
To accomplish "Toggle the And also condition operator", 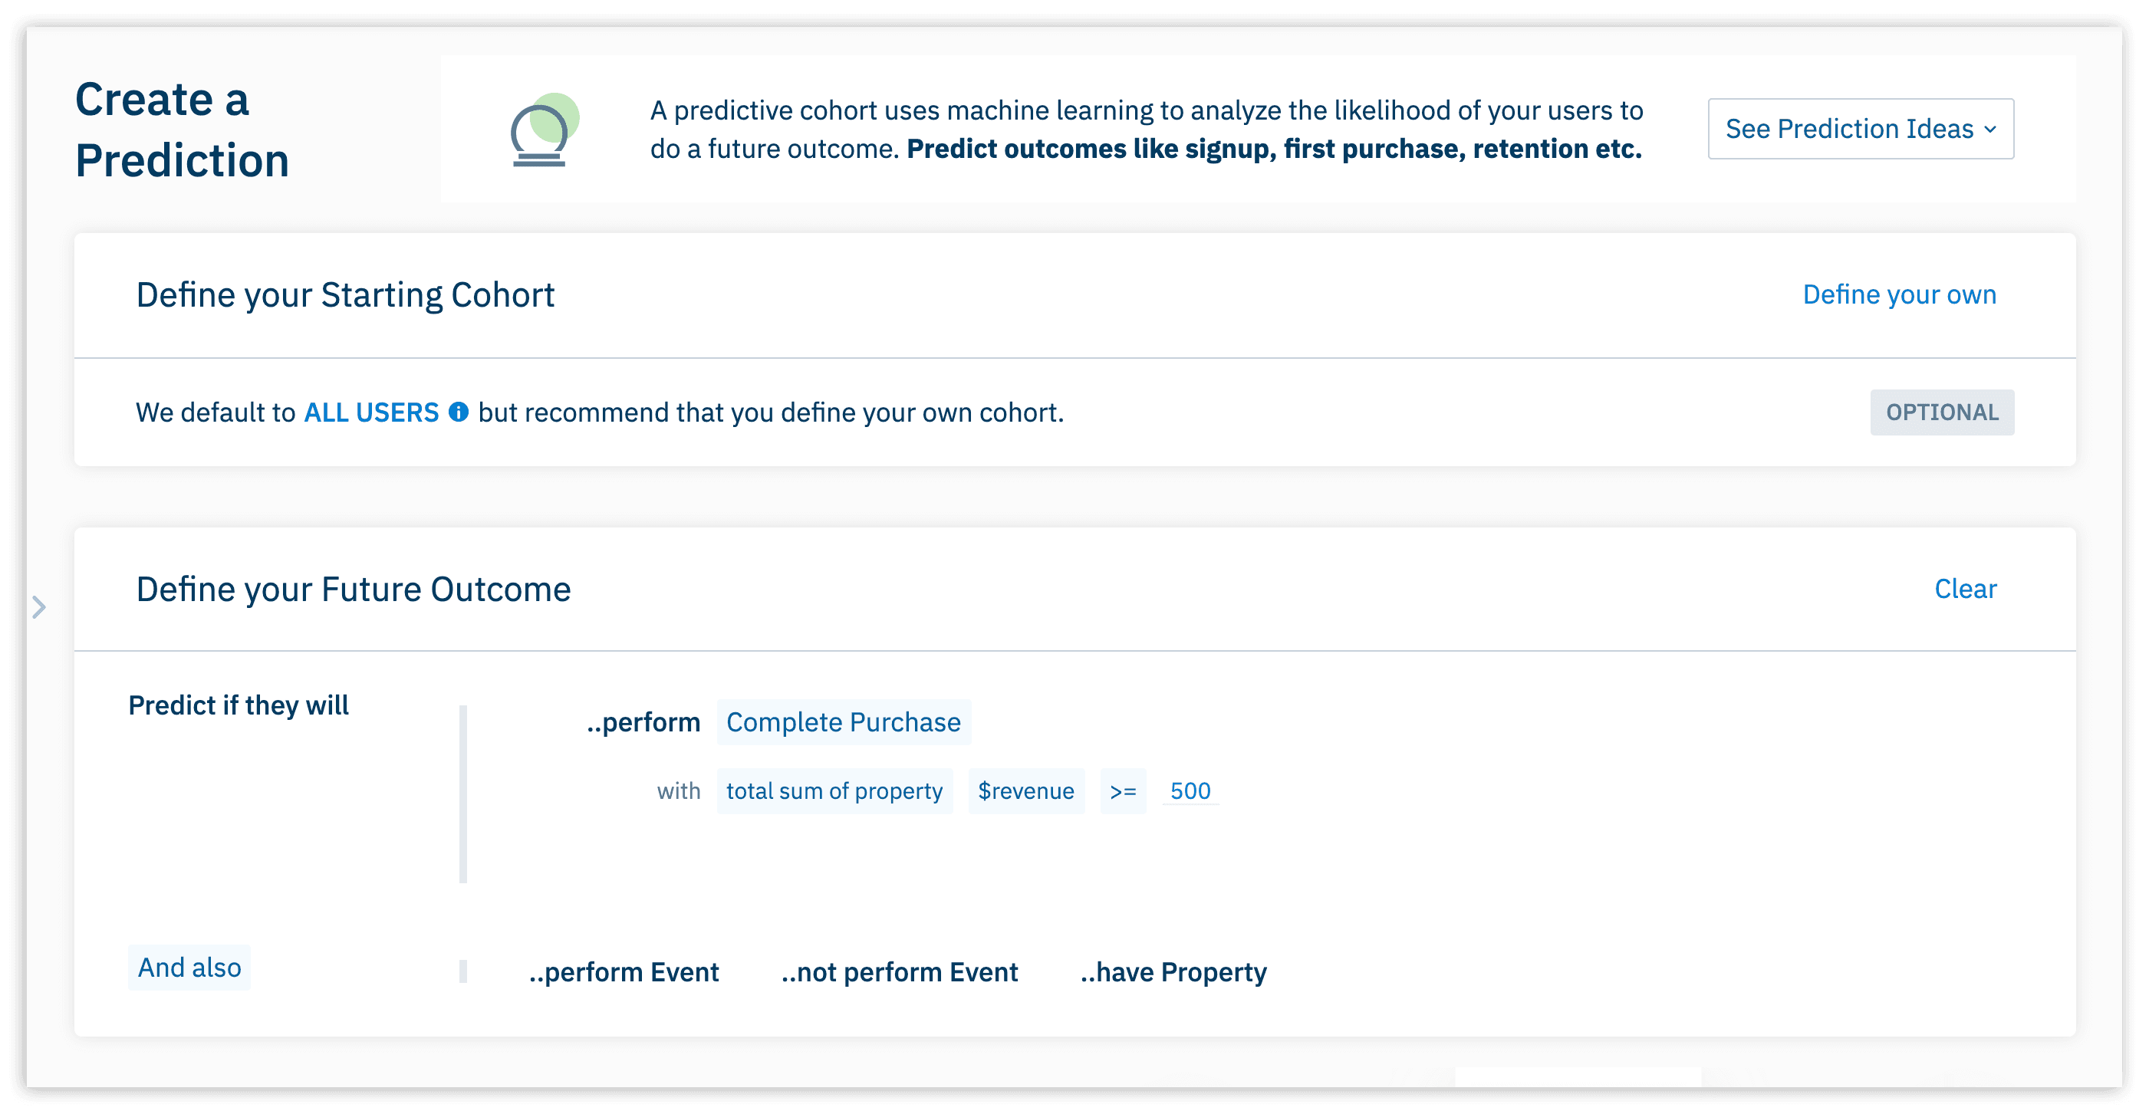I will click(189, 968).
